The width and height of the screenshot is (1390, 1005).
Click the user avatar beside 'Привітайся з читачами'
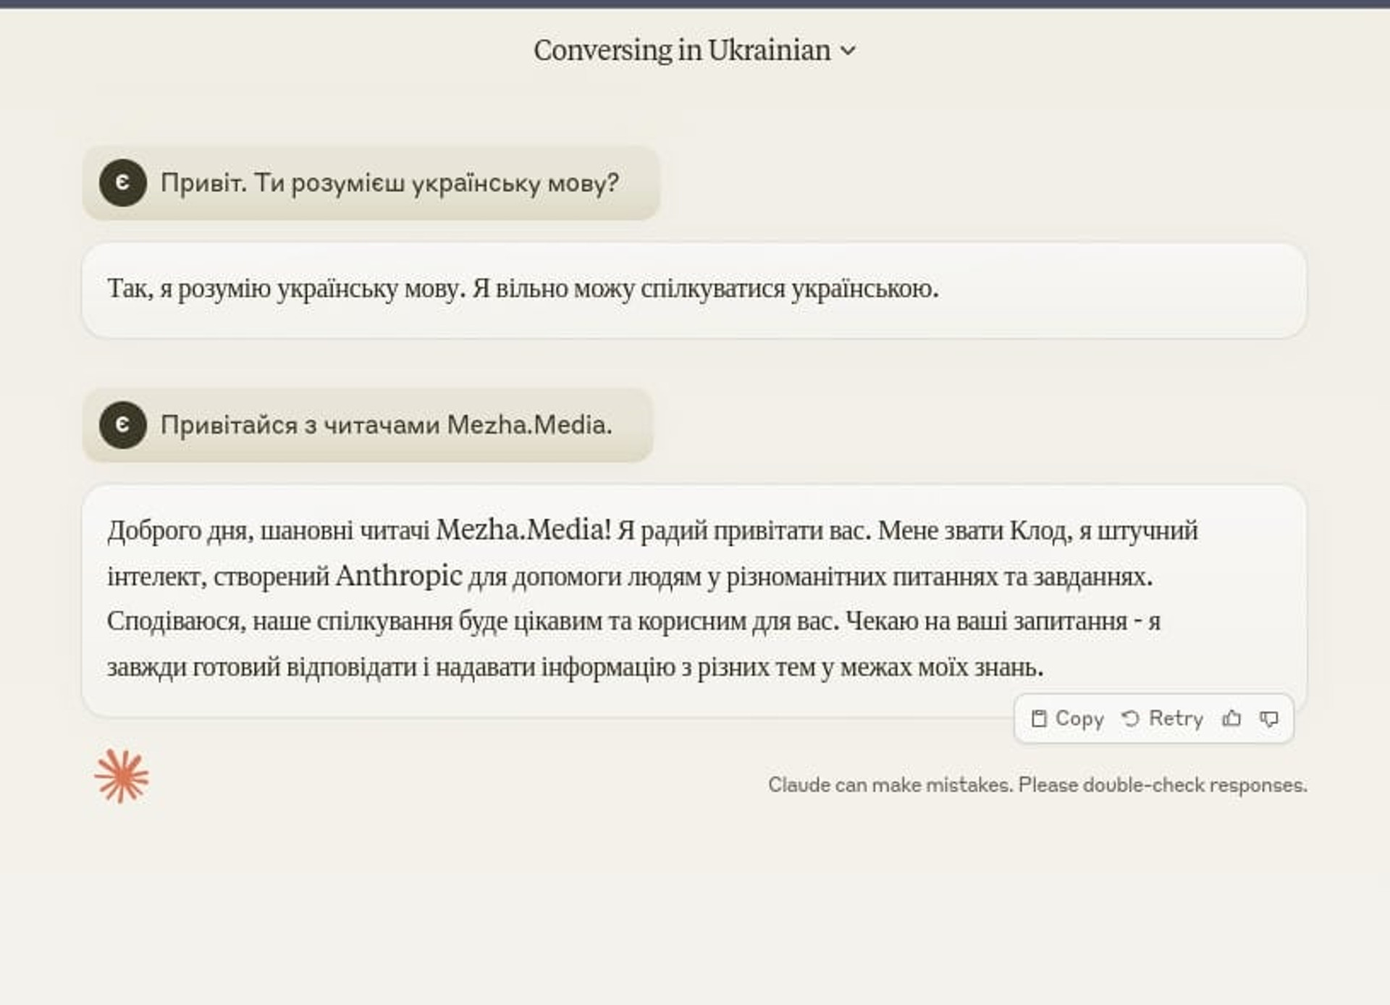(123, 425)
